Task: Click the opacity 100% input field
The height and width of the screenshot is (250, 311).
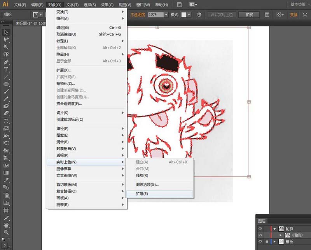Action: coord(156,14)
